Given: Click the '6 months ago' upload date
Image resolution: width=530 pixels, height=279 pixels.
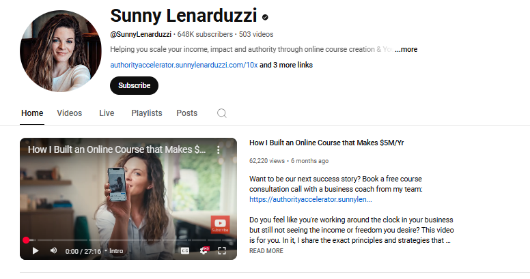Looking at the screenshot, I should (x=309, y=161).
